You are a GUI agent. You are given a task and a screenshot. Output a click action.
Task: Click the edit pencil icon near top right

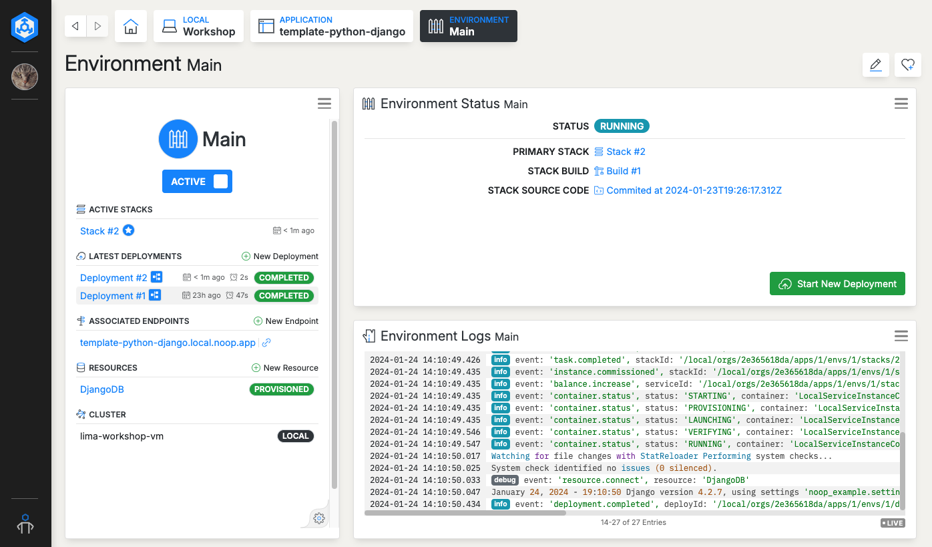875,65
